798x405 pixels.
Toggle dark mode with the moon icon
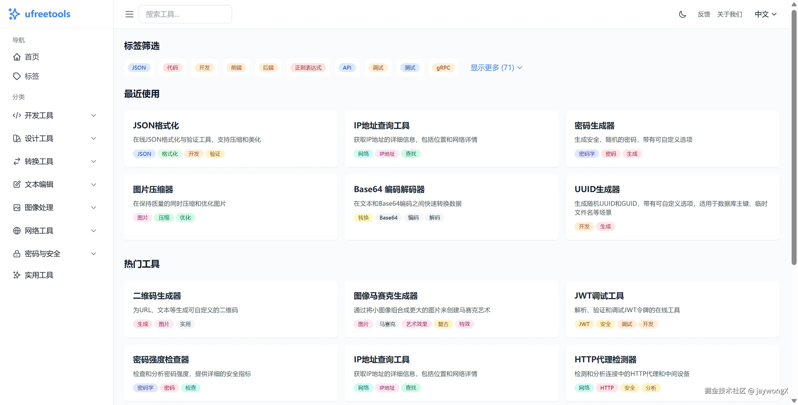[682, 14]
